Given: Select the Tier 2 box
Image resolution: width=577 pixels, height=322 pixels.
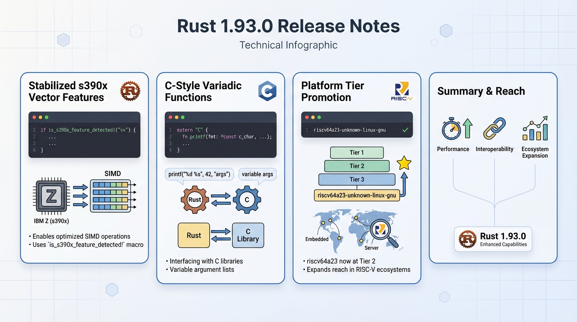Looking at the screenshot, I should click(356, 166).
